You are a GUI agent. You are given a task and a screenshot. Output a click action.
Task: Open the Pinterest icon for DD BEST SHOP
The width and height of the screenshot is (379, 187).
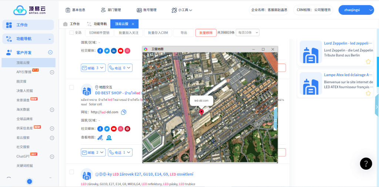pyautogui.click(x=127, y=129)
